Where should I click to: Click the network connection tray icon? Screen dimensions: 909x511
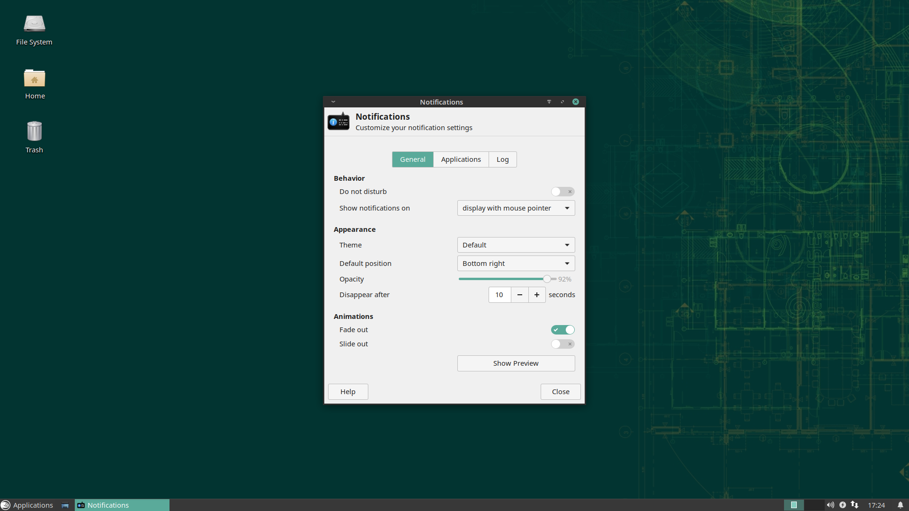click(855, 505)
